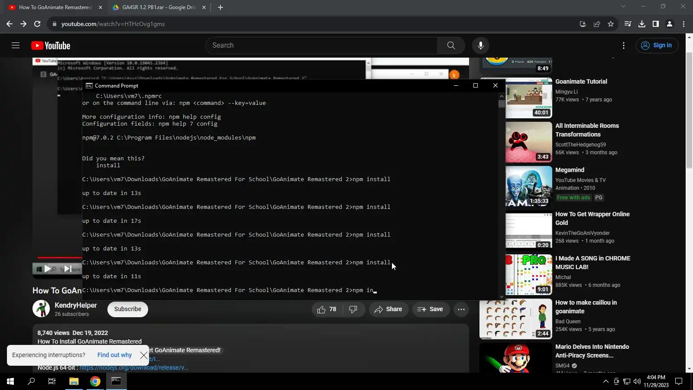The height and width of the screenshot is (390, 693).
Task: Close the How To GoAnimate tab
Action: pyautogui.click(x=100, y=7)
